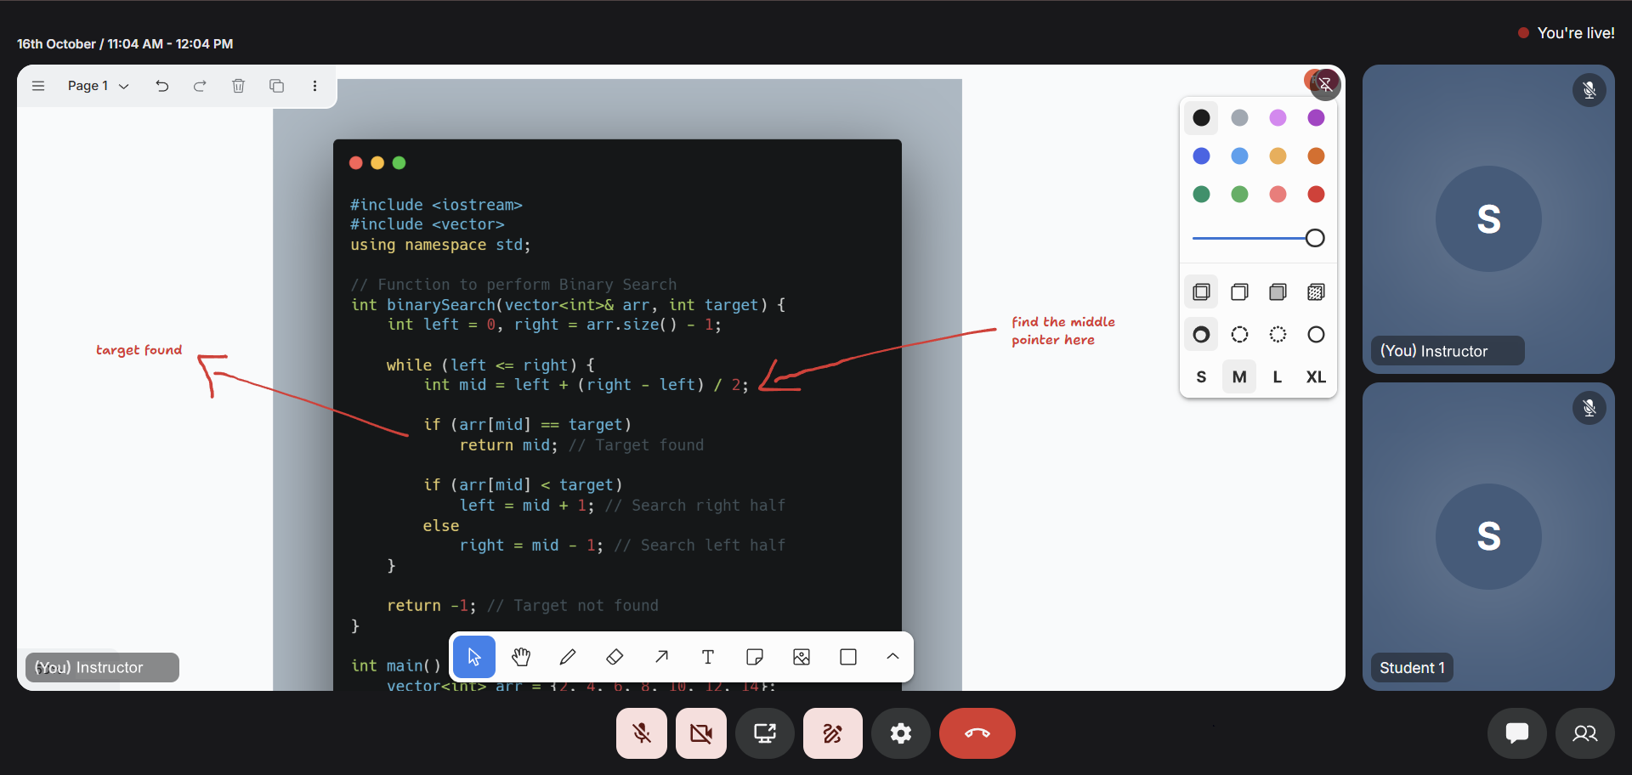Screen dimensions: 1632x775
Task: Select the XL size option
Action: (1316, 377)
